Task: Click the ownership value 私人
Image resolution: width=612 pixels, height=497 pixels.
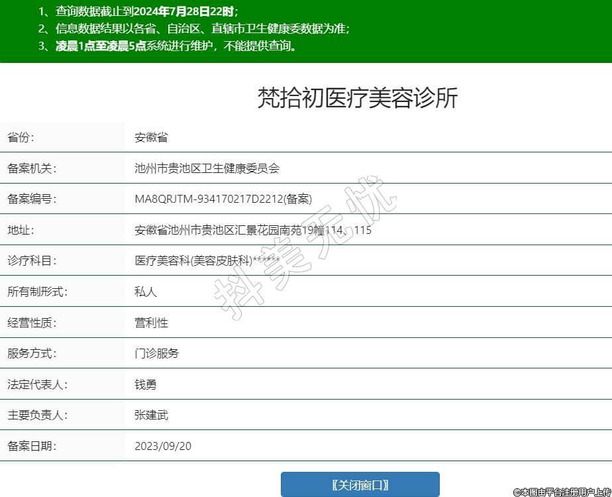Action: [x=146, y=292]
